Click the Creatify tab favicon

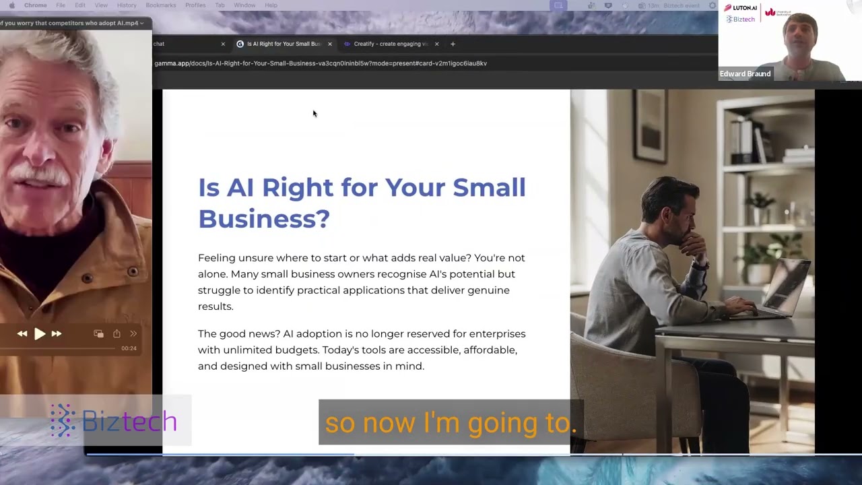[x=347, y=44]
